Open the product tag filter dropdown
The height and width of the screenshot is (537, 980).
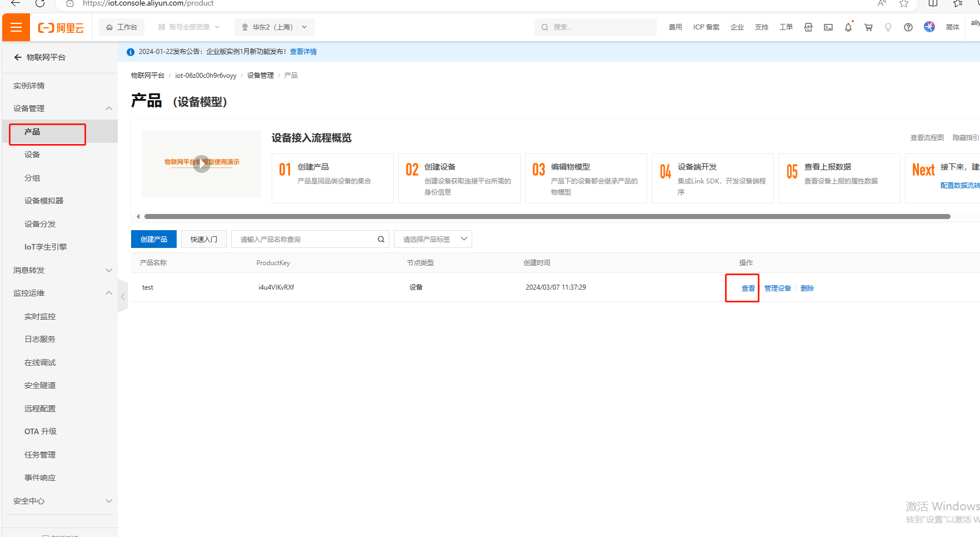433,240
